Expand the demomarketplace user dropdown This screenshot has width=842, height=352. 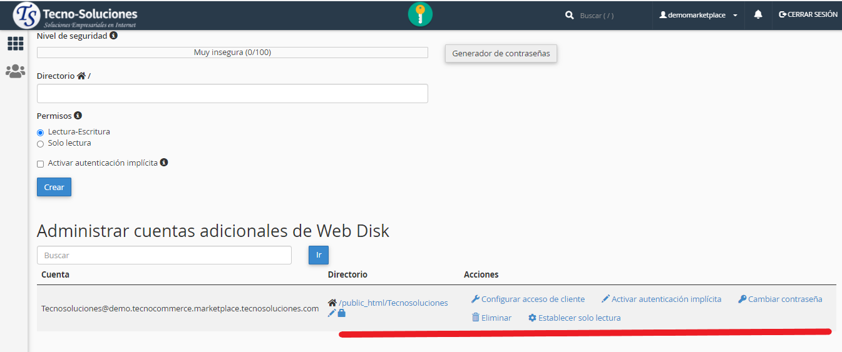click(698, 15)
